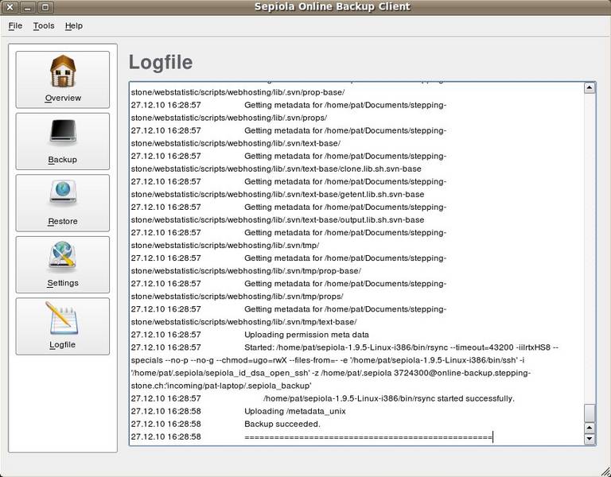
Task: Open the Tools menu
Action: pos(44,25)
